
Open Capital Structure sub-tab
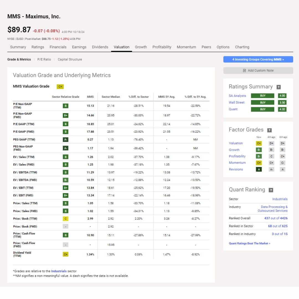(70, 60)
